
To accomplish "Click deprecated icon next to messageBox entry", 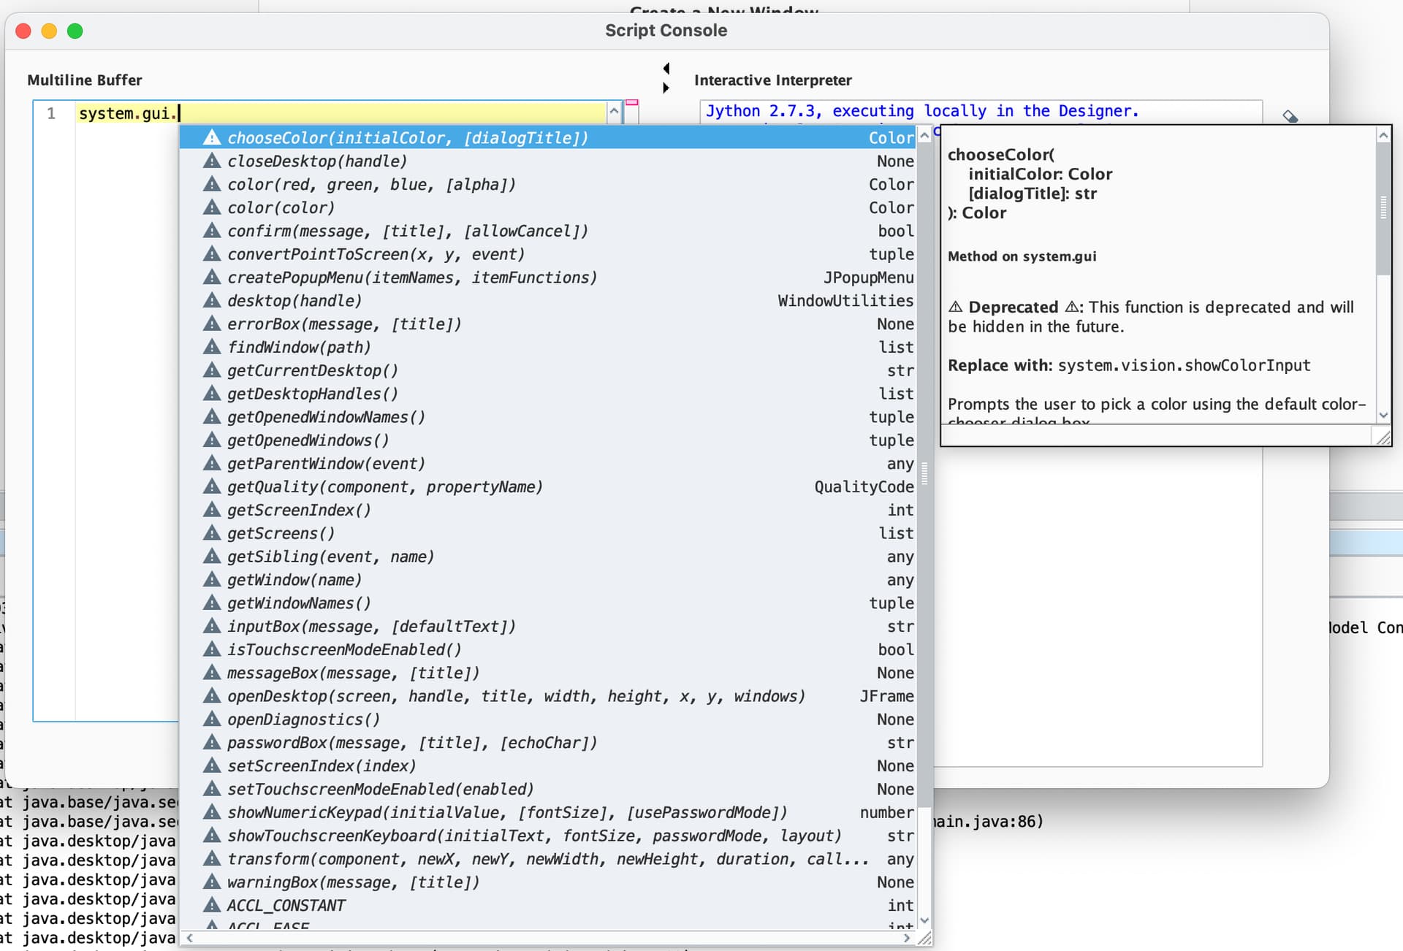I will coord(212,672).
